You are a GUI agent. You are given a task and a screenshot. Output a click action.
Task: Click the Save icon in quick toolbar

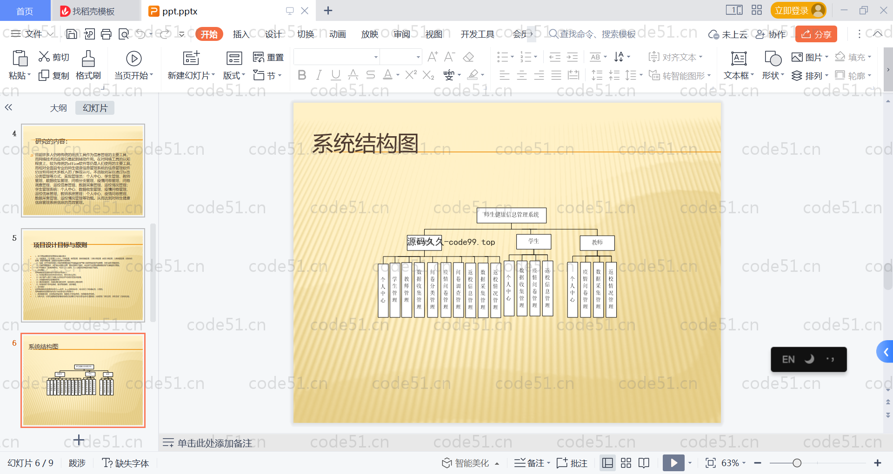point(72,34)
